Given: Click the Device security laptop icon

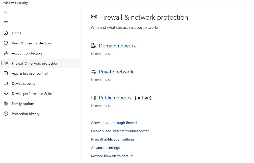Looking at the screenshot, I should [x=6, y=84].
